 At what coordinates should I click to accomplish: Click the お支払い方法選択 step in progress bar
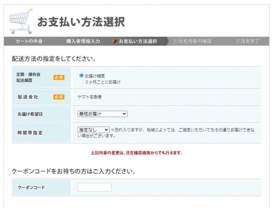pyautogui.click(x=138, y=41)
